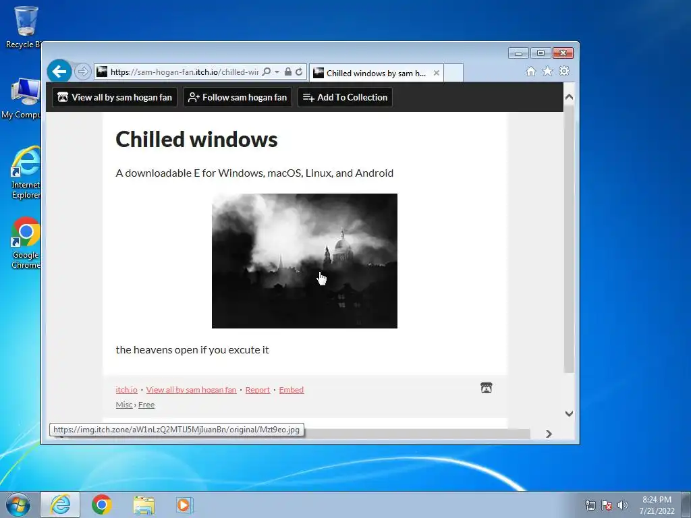Open the black and white cathedral image
This screenshot has width=691, height=518.
point(304,261)
